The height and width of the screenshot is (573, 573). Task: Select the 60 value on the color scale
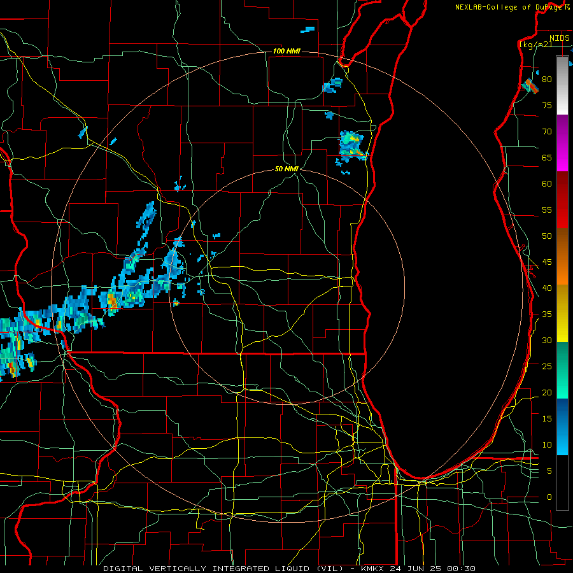[547, 184]
